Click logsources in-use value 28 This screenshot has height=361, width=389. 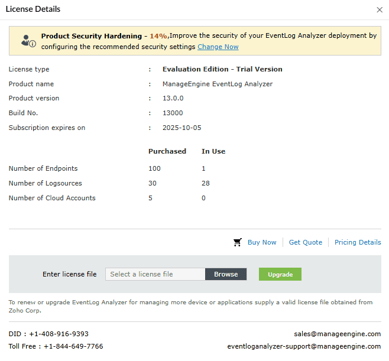coord(205,183)
